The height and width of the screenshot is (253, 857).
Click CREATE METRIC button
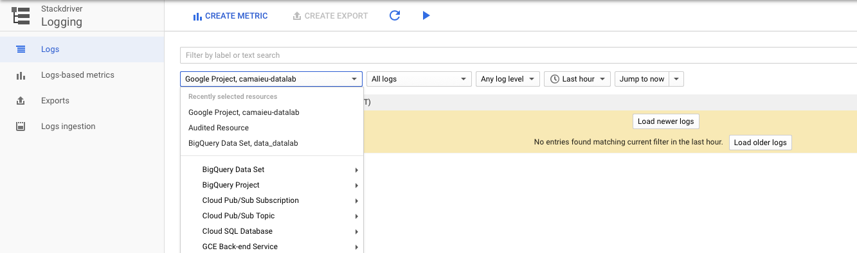pyautogui.click(x=230, y=16)
